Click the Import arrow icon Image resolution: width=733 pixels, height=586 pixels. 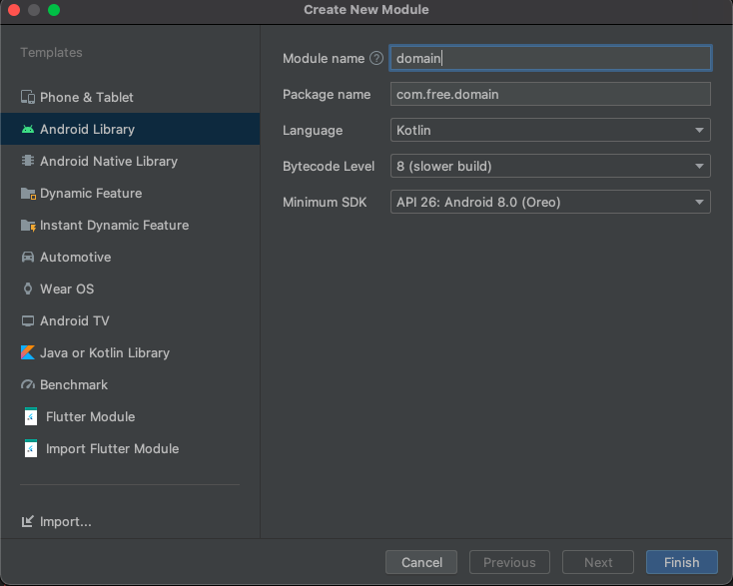pos(28,521)
